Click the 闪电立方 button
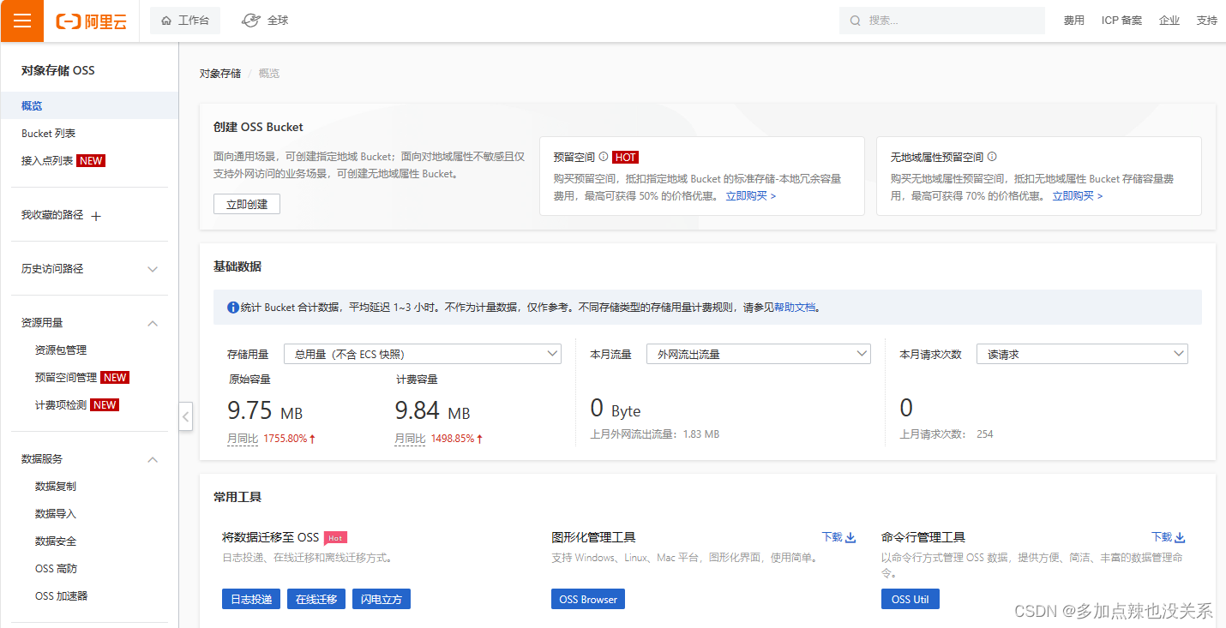 (382, 599)
